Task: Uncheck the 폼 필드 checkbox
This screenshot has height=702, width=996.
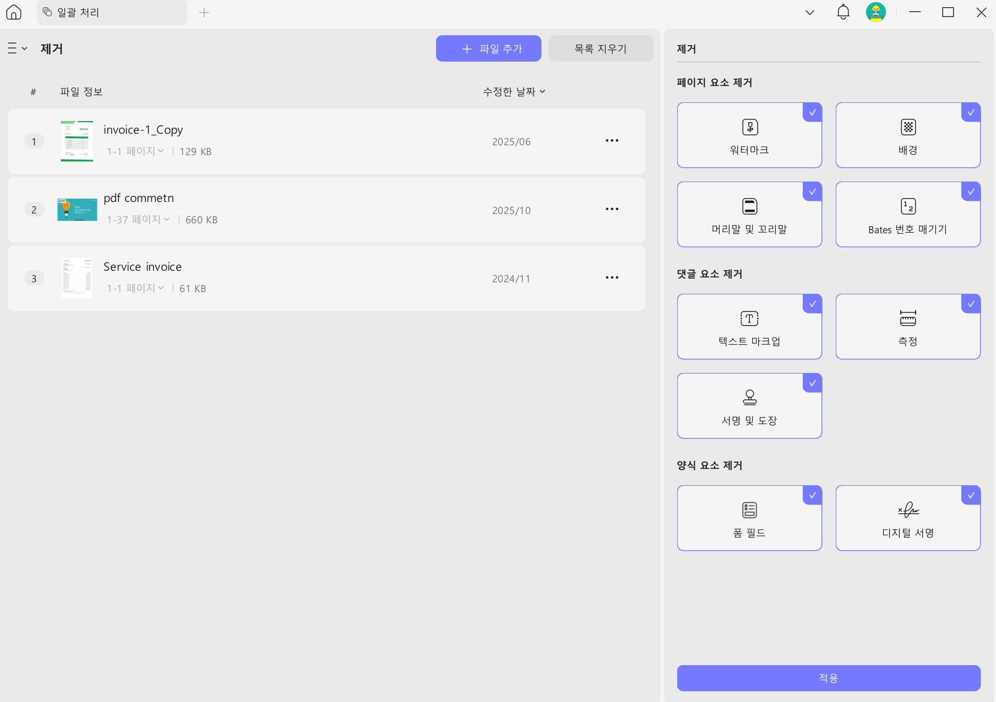Action: (x=812, y=495)
